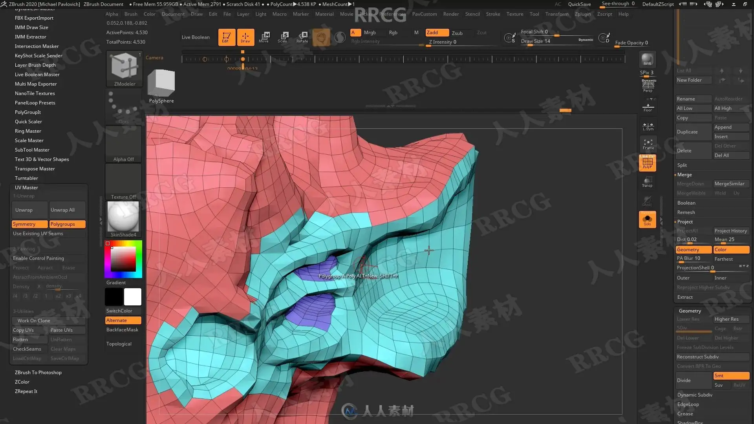Click the BPR render icon
The image size is (754, 424).
coord(647,59)
